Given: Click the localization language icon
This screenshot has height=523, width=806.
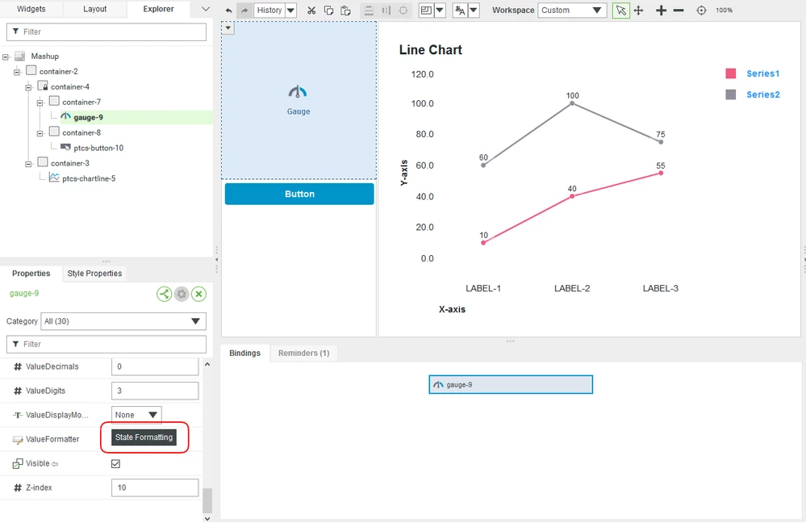Looking at the screenshot, I should click(x=460, y=10).
